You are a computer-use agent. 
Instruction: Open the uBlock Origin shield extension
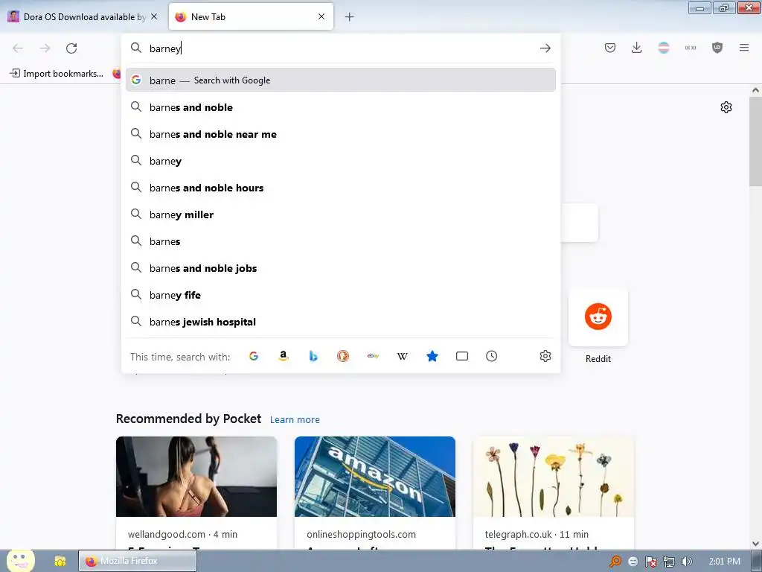click(x=717, y=48)
